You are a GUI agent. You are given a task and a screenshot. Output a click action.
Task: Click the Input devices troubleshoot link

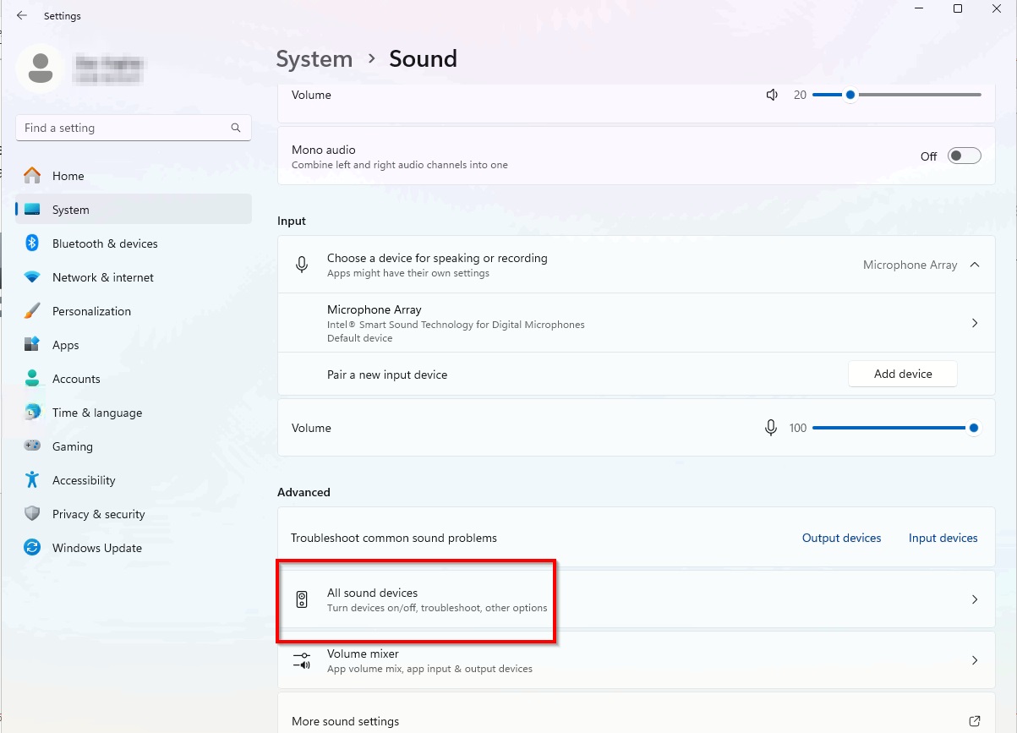coord(943,538)
